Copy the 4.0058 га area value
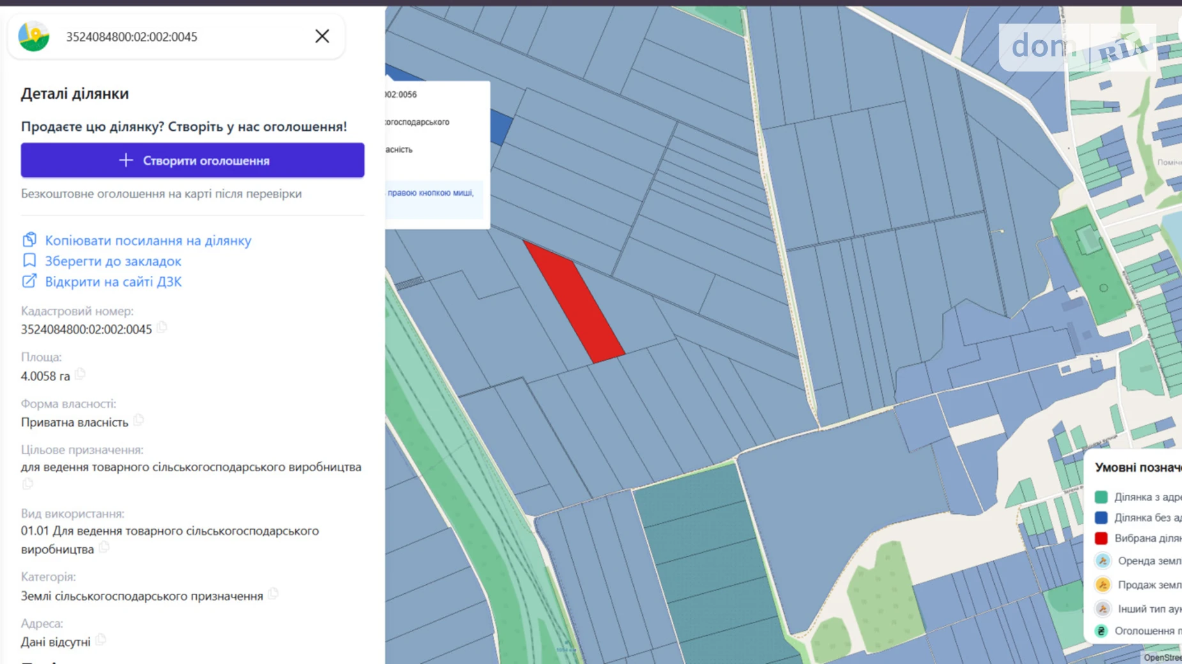Image resolution: width=1182 pixels, height=664 pixels. click(81, 374)
